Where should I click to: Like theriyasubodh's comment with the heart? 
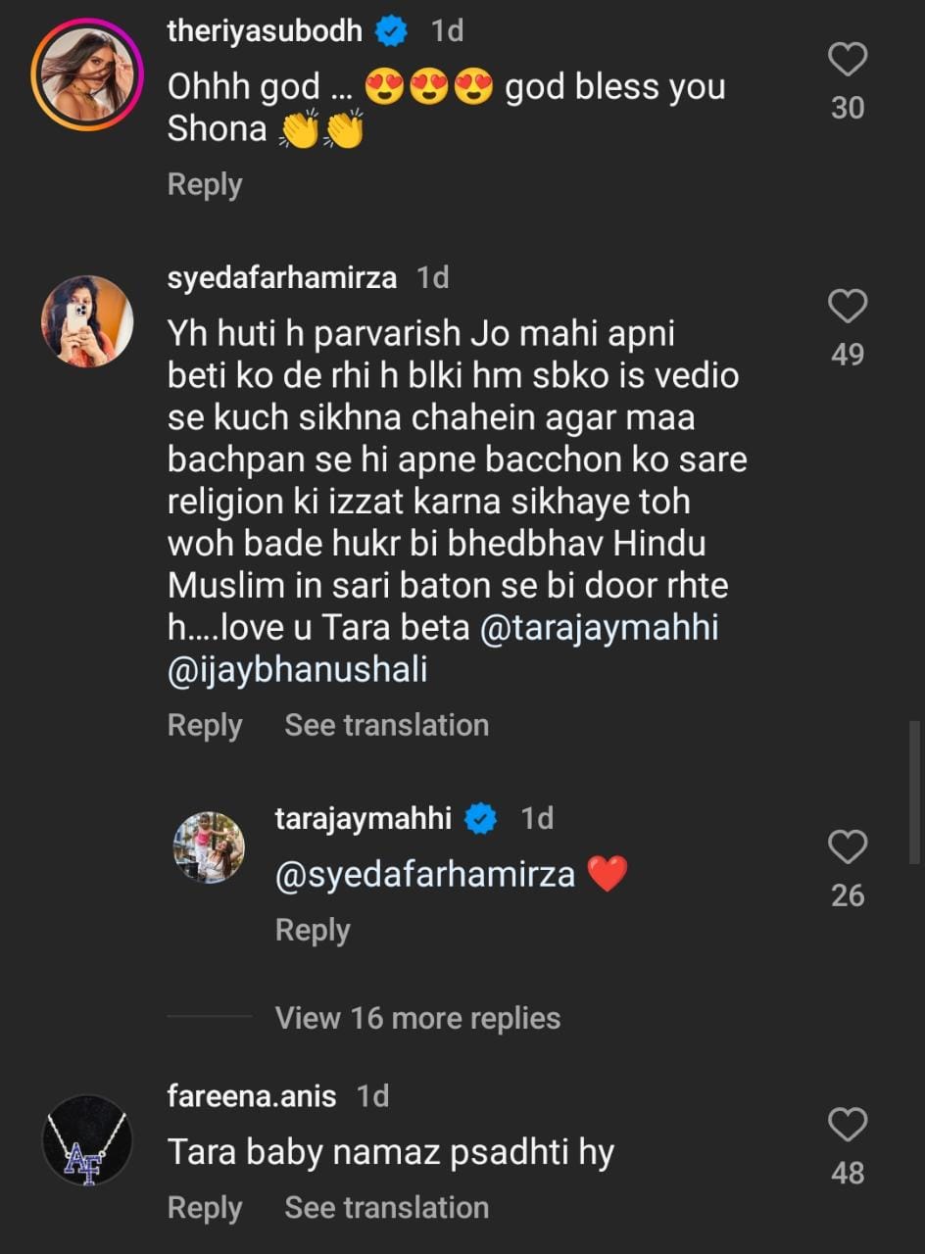click(848, 61)
